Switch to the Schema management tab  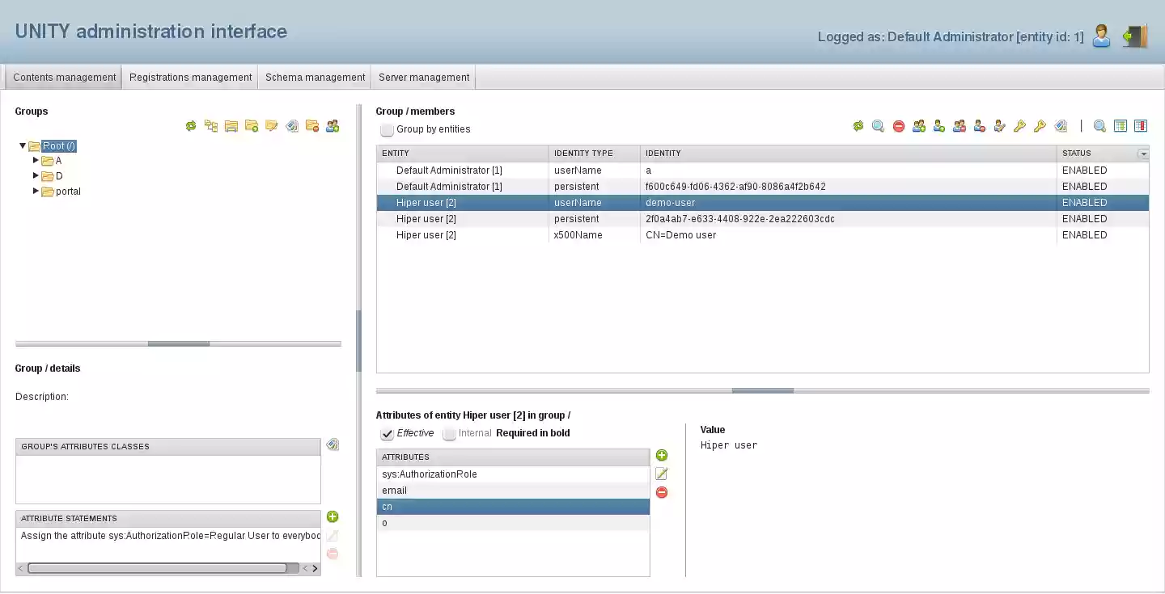tap(315, 77)
